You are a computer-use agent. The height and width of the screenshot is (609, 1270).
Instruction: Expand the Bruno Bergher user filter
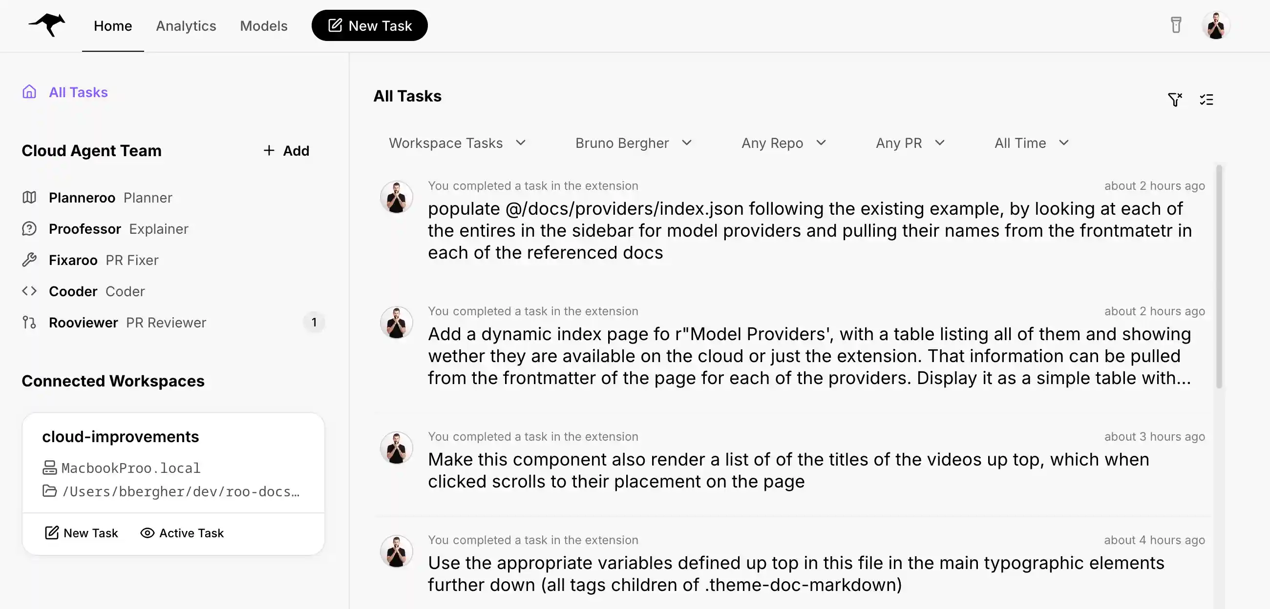[634, 143]
